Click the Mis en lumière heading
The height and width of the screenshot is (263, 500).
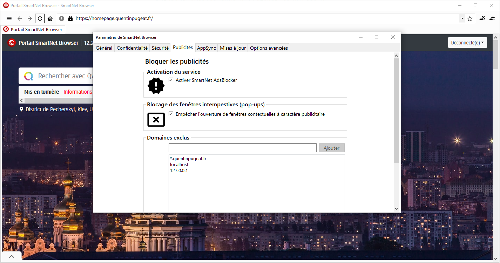click(x=42, y=92)
